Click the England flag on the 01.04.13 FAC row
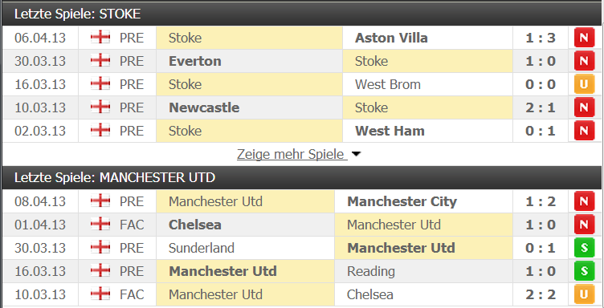Viewport: 604px width, 308px height. [100, 225]
